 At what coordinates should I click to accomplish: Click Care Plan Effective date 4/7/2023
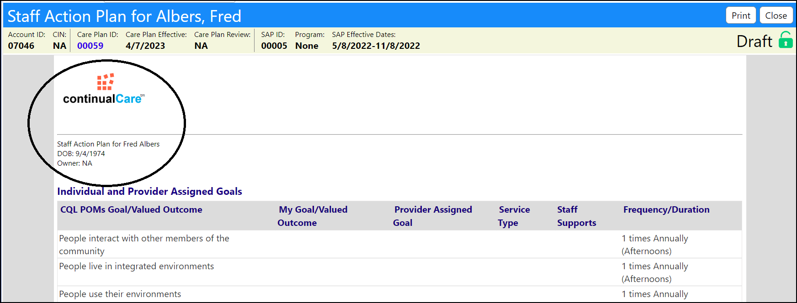point(145,46)
